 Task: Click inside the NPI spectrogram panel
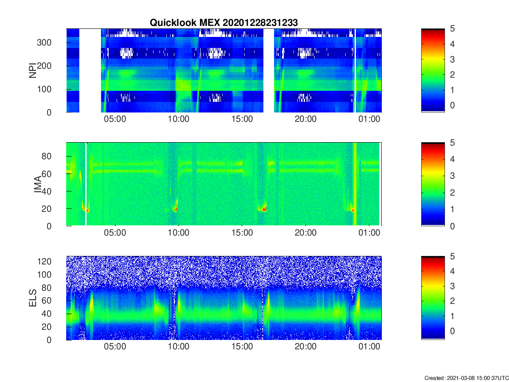point(224,70)
